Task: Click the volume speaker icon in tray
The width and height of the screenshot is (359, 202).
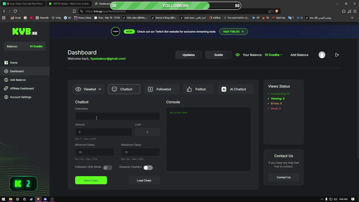Action: coord(335,199)
